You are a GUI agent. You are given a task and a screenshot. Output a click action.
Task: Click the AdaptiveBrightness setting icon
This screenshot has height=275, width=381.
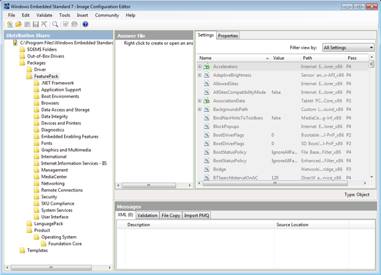pos(207,75)
